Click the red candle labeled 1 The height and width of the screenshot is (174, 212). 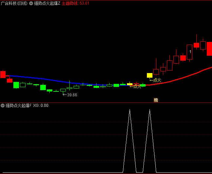[x=189, y=52]
